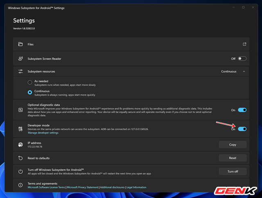262x198 pixels.
Task: Click the Reset to defaults label
Action: coord(38,158)
